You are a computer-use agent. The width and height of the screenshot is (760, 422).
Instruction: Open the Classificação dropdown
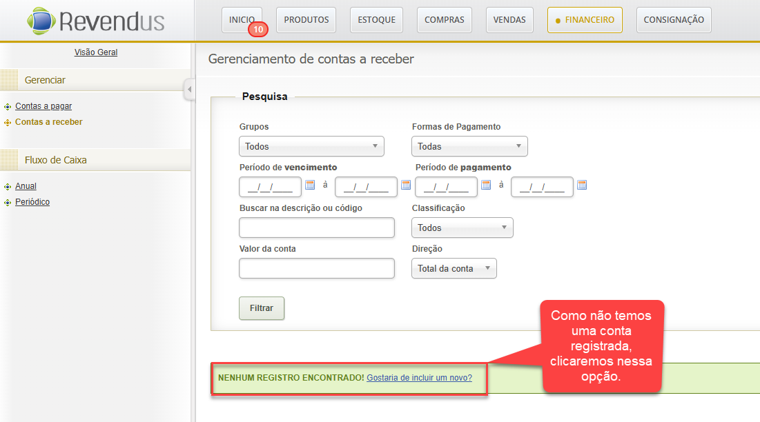[462, 228]
